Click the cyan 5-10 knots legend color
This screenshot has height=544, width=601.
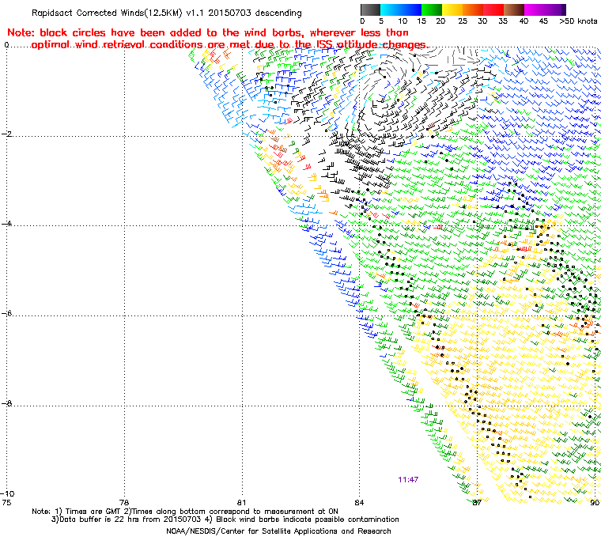(390, 9)
